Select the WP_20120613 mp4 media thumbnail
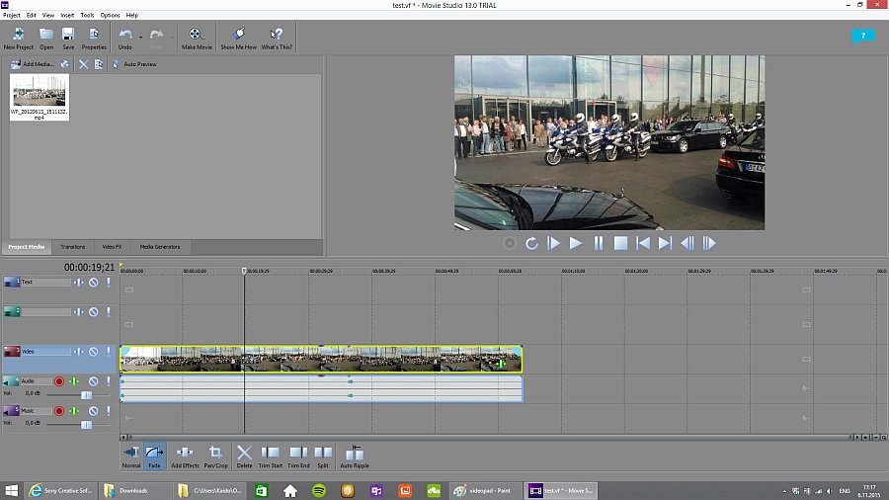This screenshot has height=500, width=889. click(40, 97)
